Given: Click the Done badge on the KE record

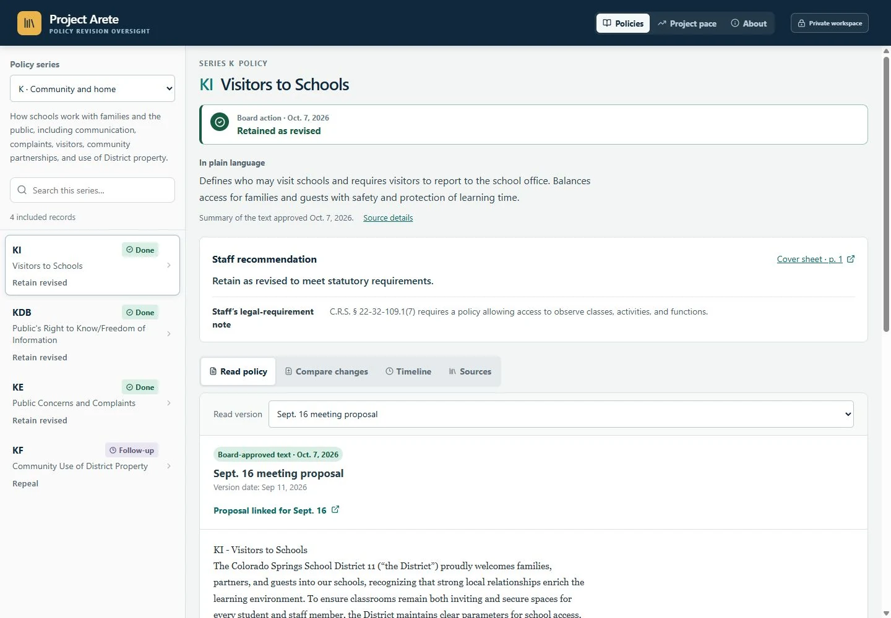Looking at the screenshot, I should point(140,387).
